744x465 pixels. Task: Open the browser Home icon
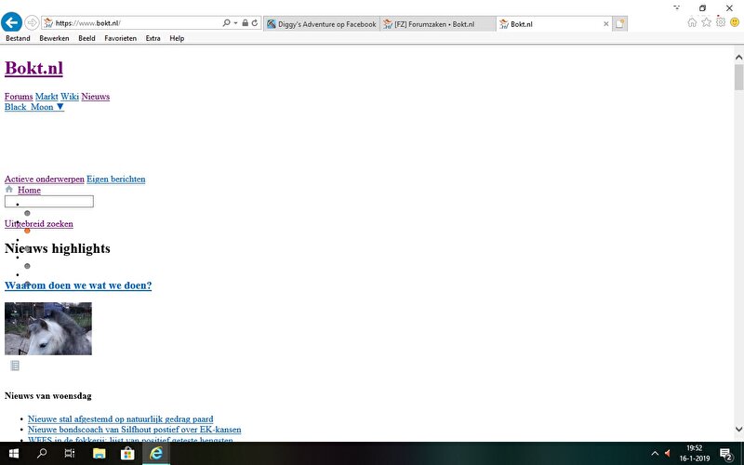pos(692,22)
